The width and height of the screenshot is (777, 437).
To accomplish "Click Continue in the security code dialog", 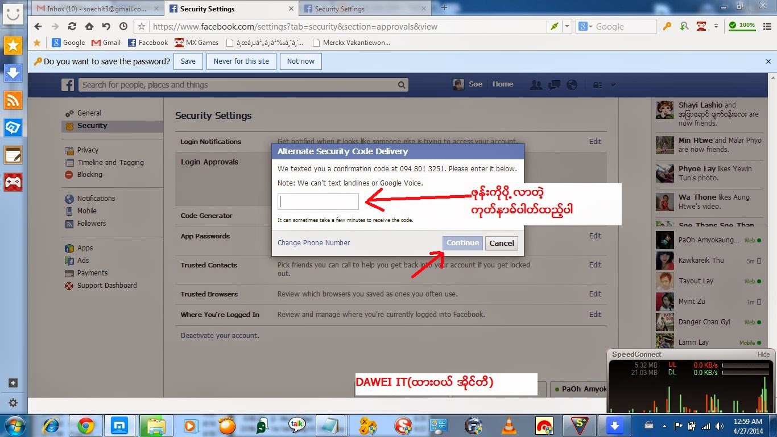I will [x=462, y=243].
